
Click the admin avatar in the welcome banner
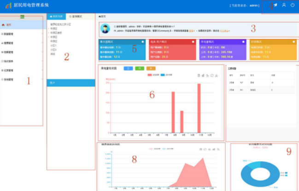coord(105,29)
